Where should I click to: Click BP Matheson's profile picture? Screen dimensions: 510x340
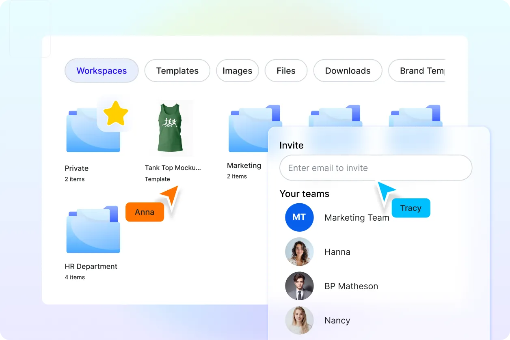click(299, 286)
